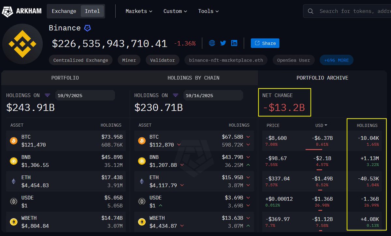Viewport: 391px width, 236px height.
Task: Click USDE coin icon in 10/16/2025 list
Action: (142, 201)
